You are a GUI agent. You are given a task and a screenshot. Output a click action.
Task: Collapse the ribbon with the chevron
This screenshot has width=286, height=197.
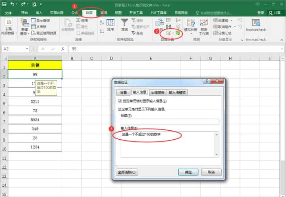[282, 40]
